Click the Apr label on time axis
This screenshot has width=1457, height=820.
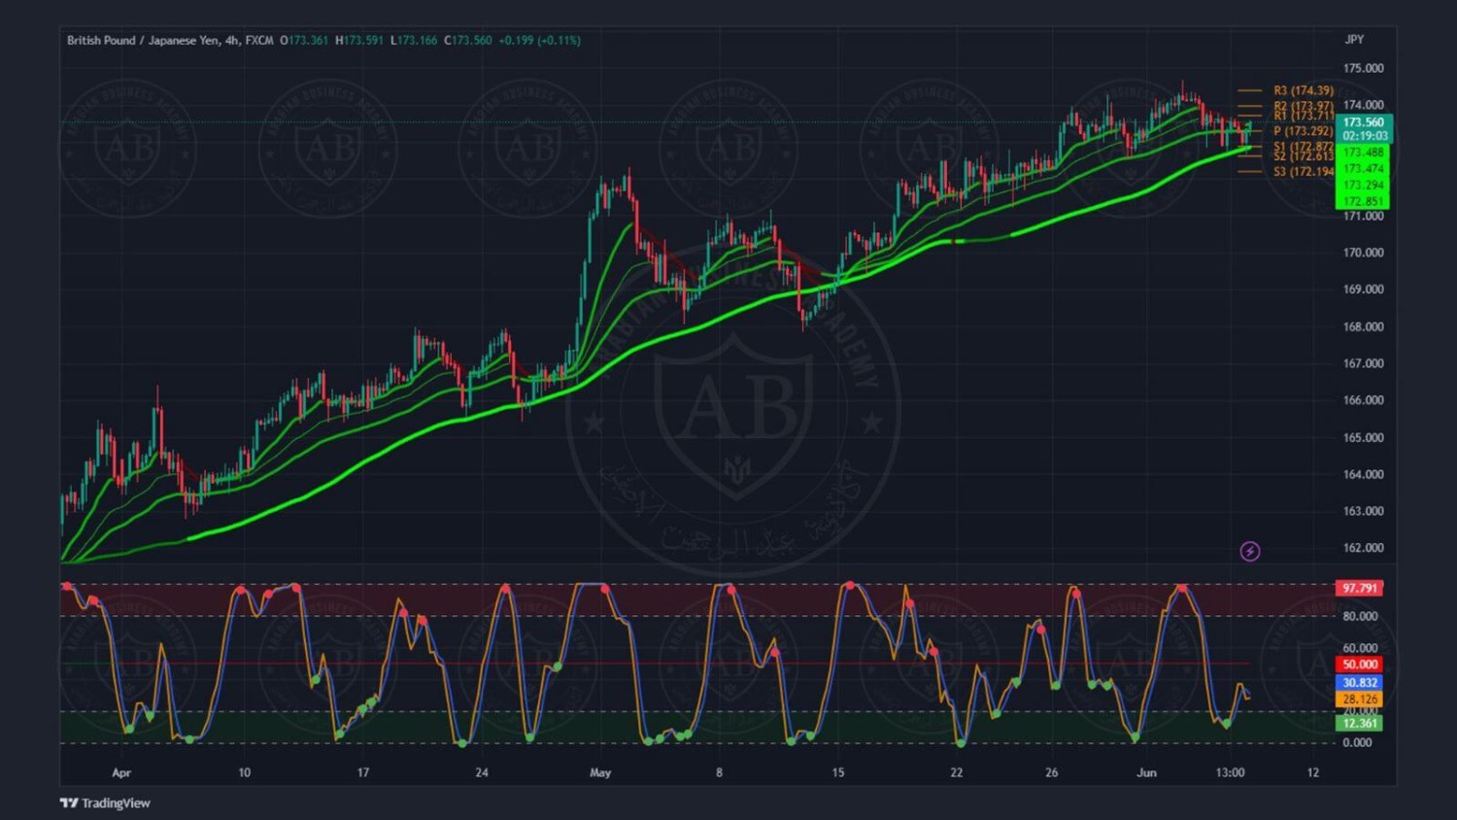[121, 773]
